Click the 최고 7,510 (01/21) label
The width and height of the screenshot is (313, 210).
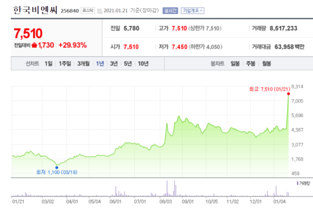(x=270, y=89)
